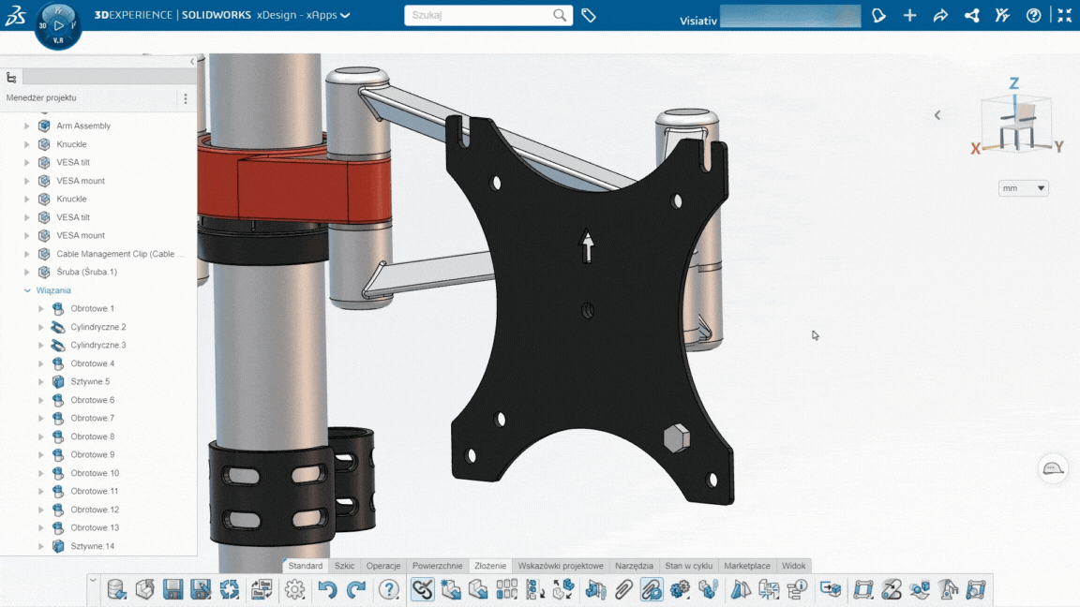The width and height of the screenshot is (1080, 607).
Task: Open the notifications icon in the top bar
Action: [x=878, y=15]
